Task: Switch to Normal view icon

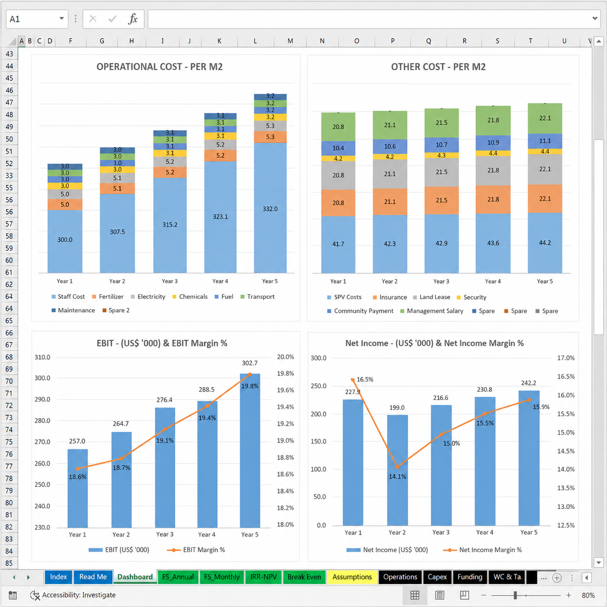Action: click(x=415, y=595)
